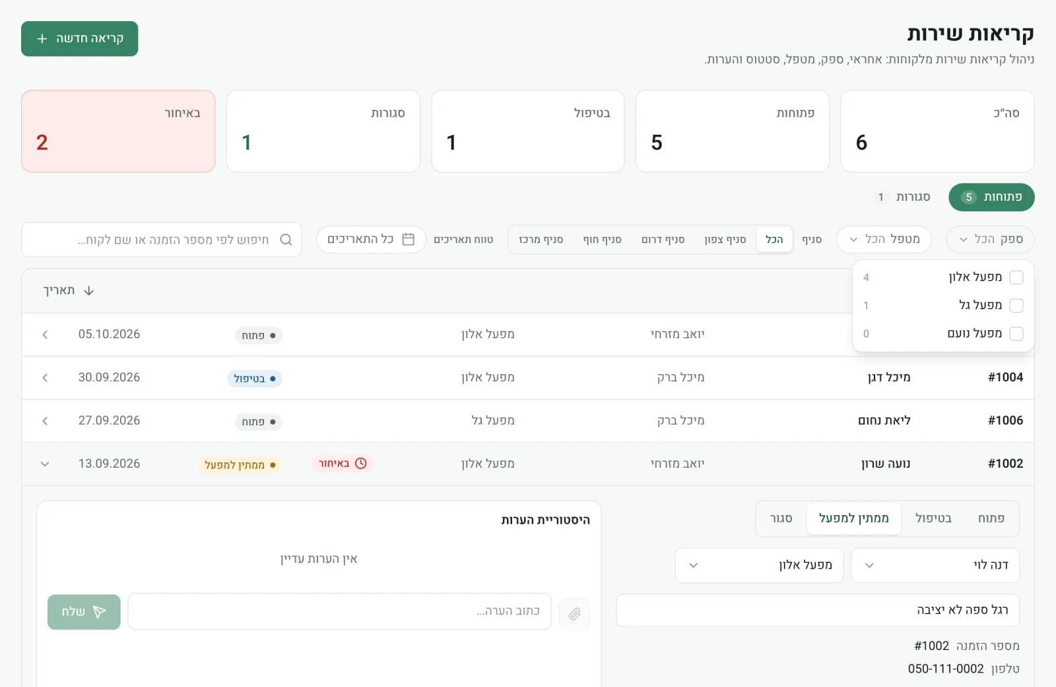Select the הכל branch filter
1056x687 pixels.
(x=774, y=239)
